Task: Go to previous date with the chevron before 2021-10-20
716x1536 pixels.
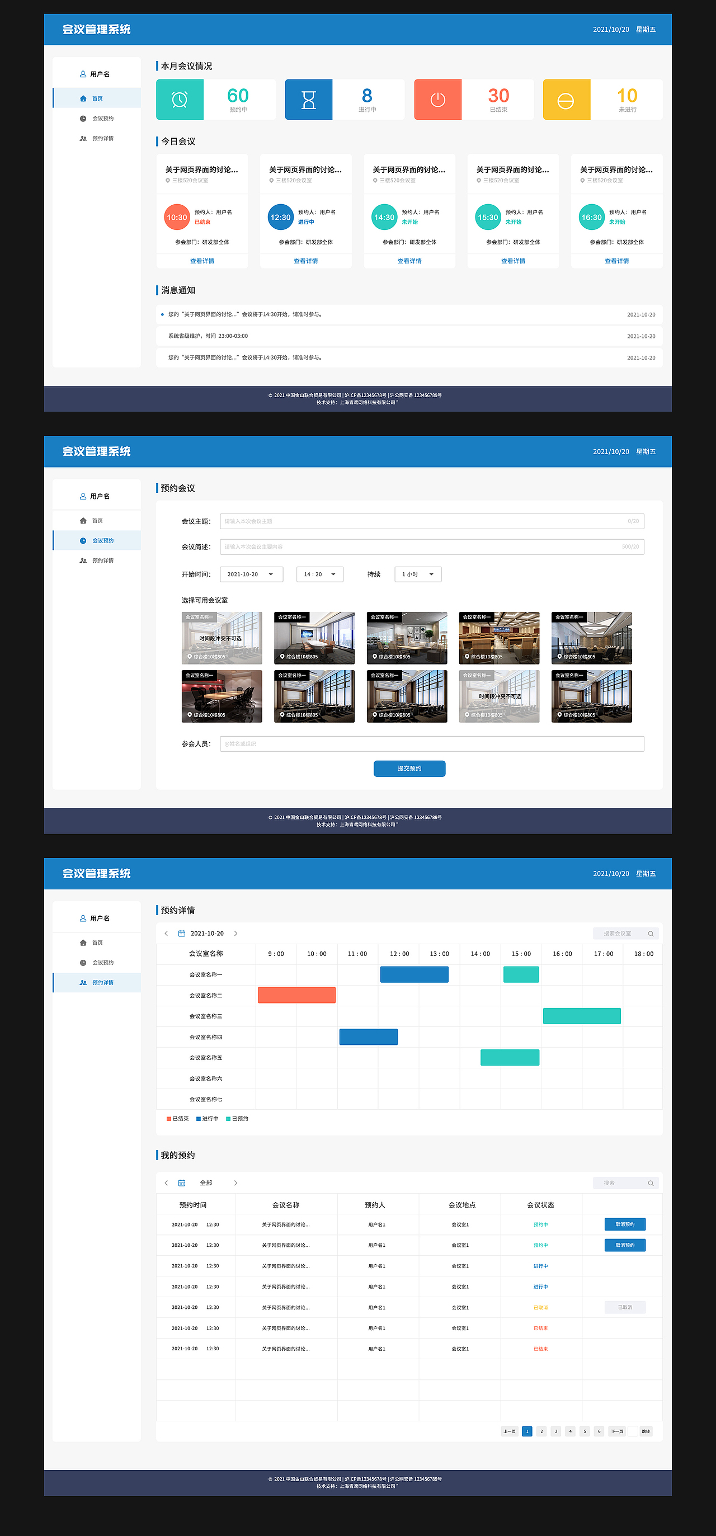Action: 166,933
